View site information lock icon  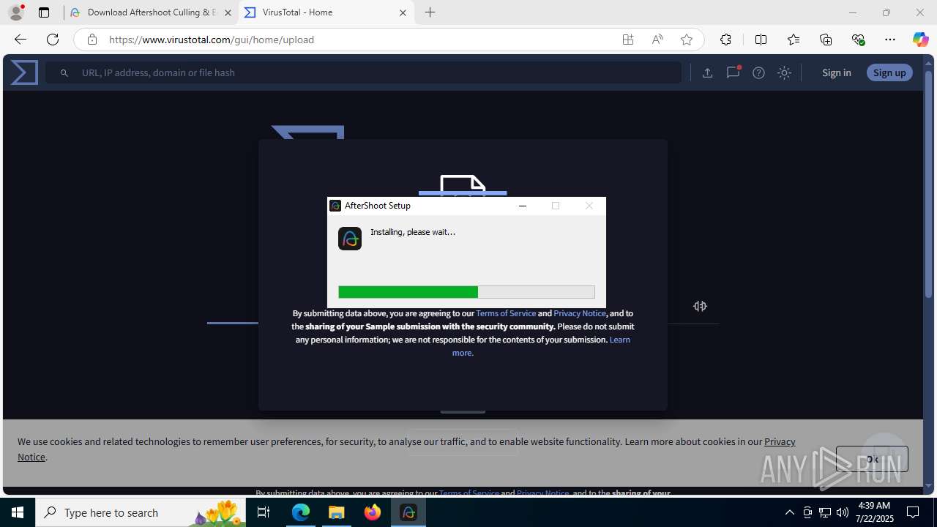92,40
